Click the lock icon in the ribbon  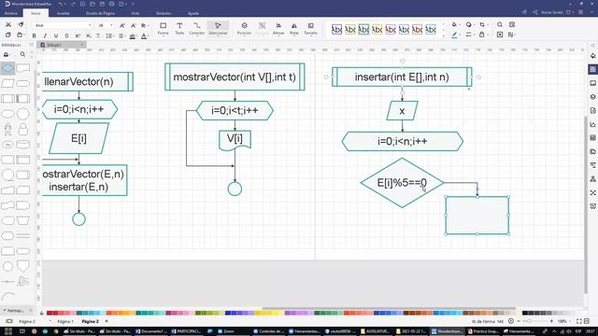482,35
